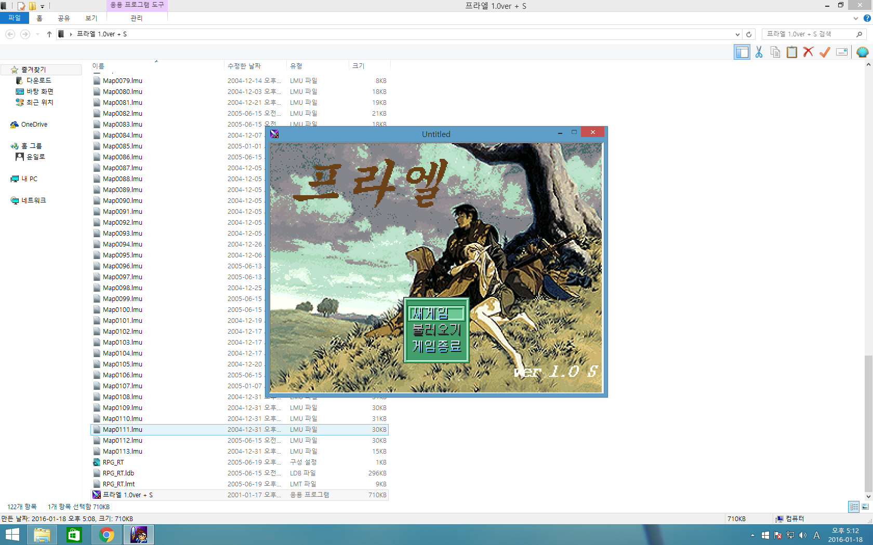Switch to the RPG game taskbar icon
This screenshot has height=545, width=873.
[139, 535]
